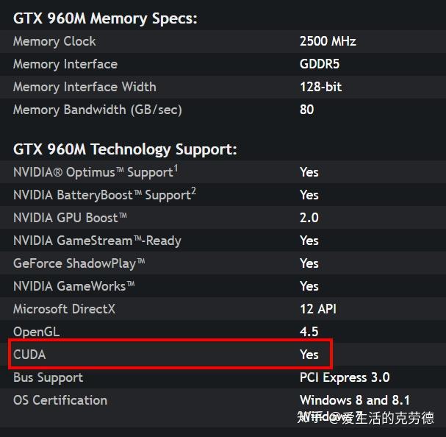Select the 12 API DirectX value
The width and height of the screenshot is (446, 437).
point(318,309)
